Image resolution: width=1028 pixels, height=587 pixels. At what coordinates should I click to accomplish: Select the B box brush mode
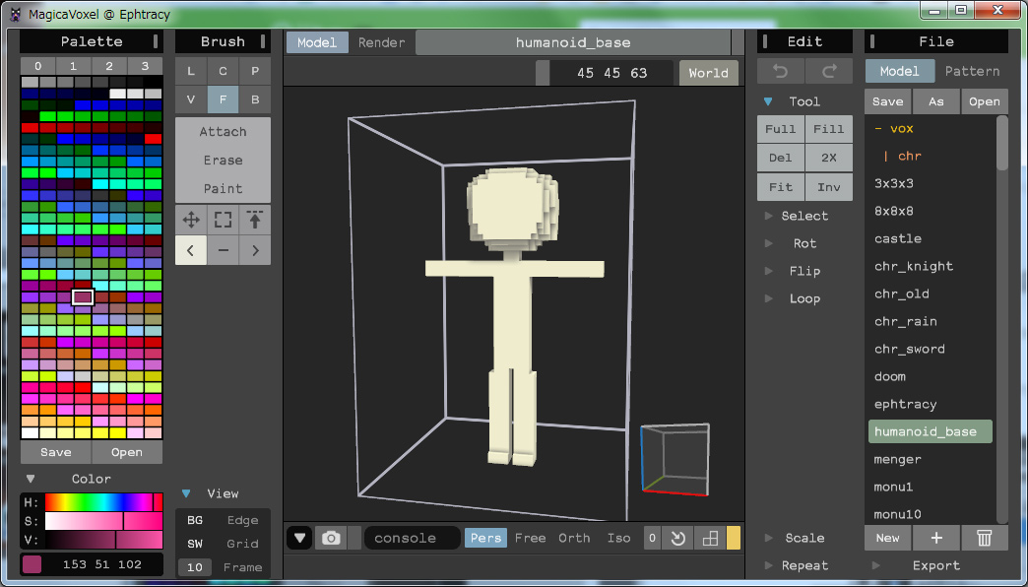(255, 99)
